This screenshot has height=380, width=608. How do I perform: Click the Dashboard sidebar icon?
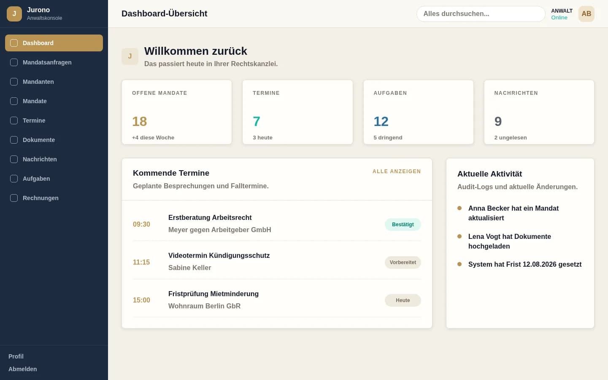tap(14, 43)
